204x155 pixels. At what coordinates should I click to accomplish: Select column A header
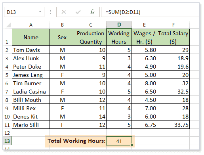[31, 25]
